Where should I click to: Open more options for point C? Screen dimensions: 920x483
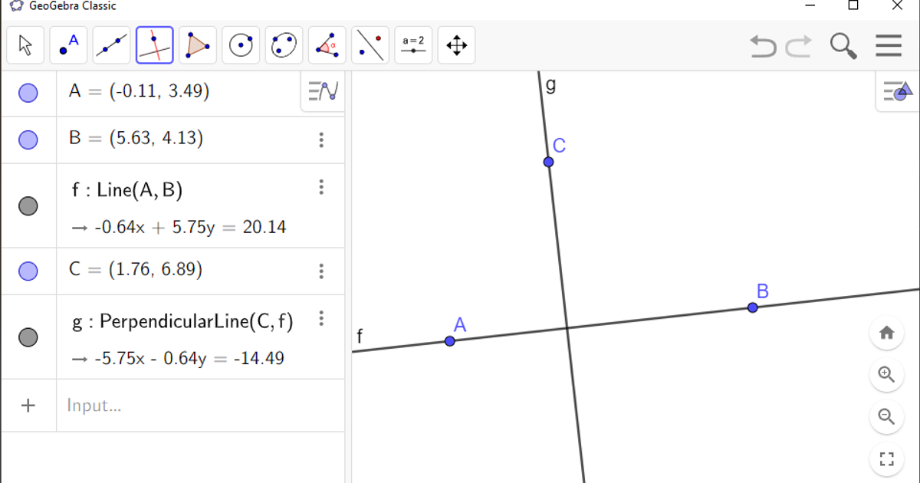(321, 271)
